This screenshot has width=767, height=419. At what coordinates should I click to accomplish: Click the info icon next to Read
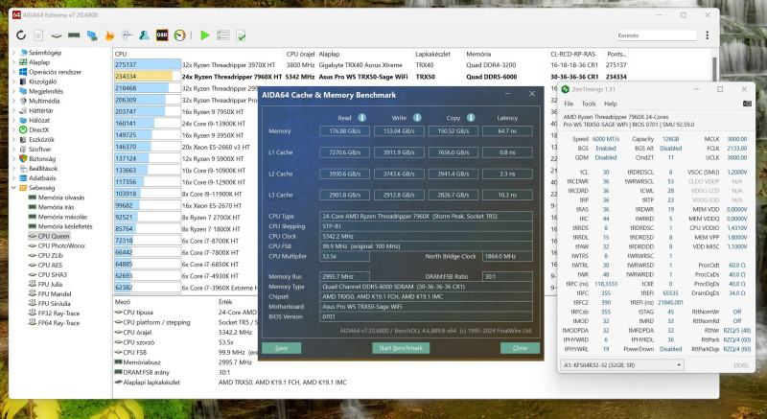tap(362, 118)
